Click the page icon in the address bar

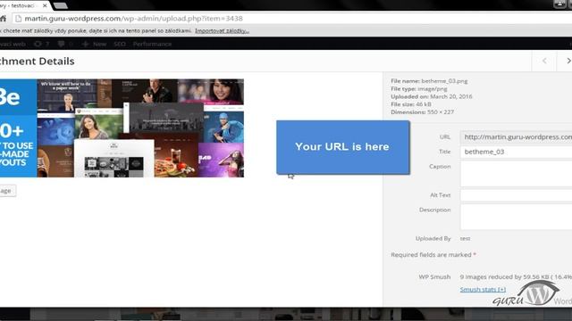(x=18, y=19)
